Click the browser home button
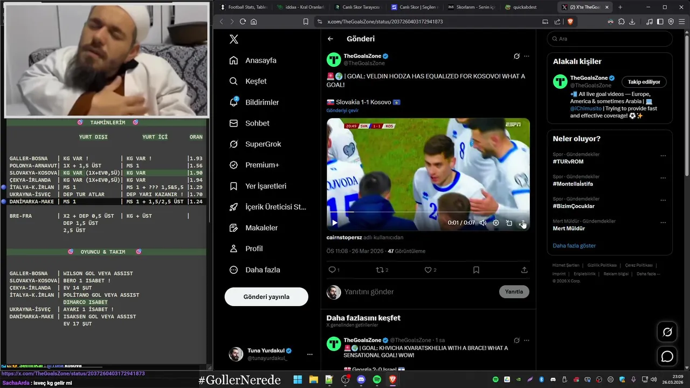 254,22
